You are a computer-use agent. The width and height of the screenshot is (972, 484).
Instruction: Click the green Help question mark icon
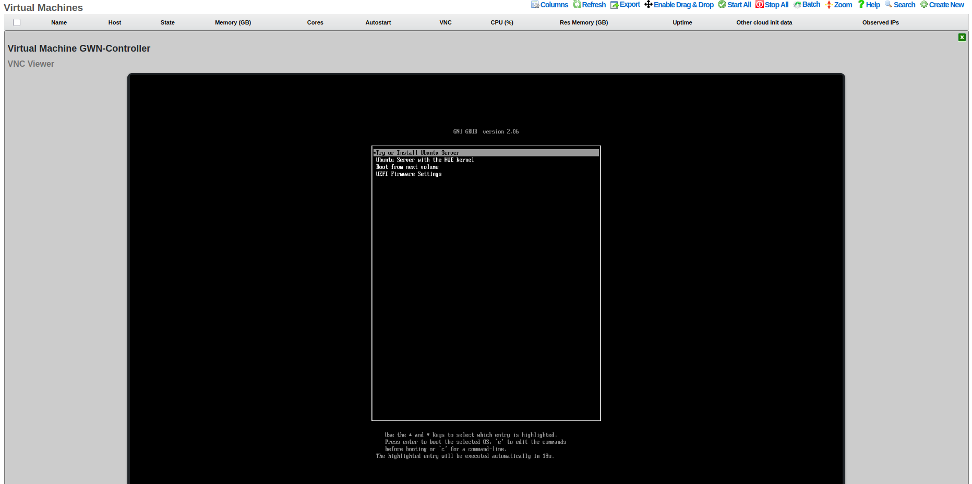(x=861, y=5)
